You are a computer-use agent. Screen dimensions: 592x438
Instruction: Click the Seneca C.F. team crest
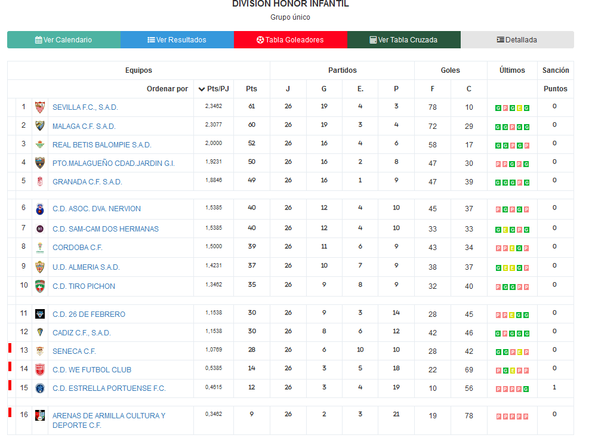coord(39,351)
